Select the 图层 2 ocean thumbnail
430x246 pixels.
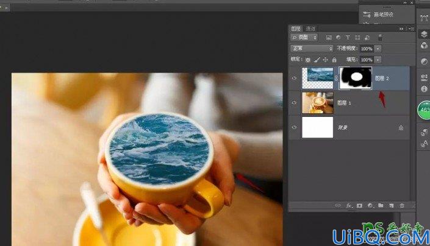point(318,78)
